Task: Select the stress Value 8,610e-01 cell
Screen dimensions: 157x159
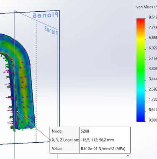Action: click(x=105, y=149)
